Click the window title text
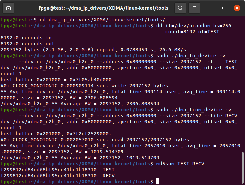245x185 pixels. [x=104, y=8]
